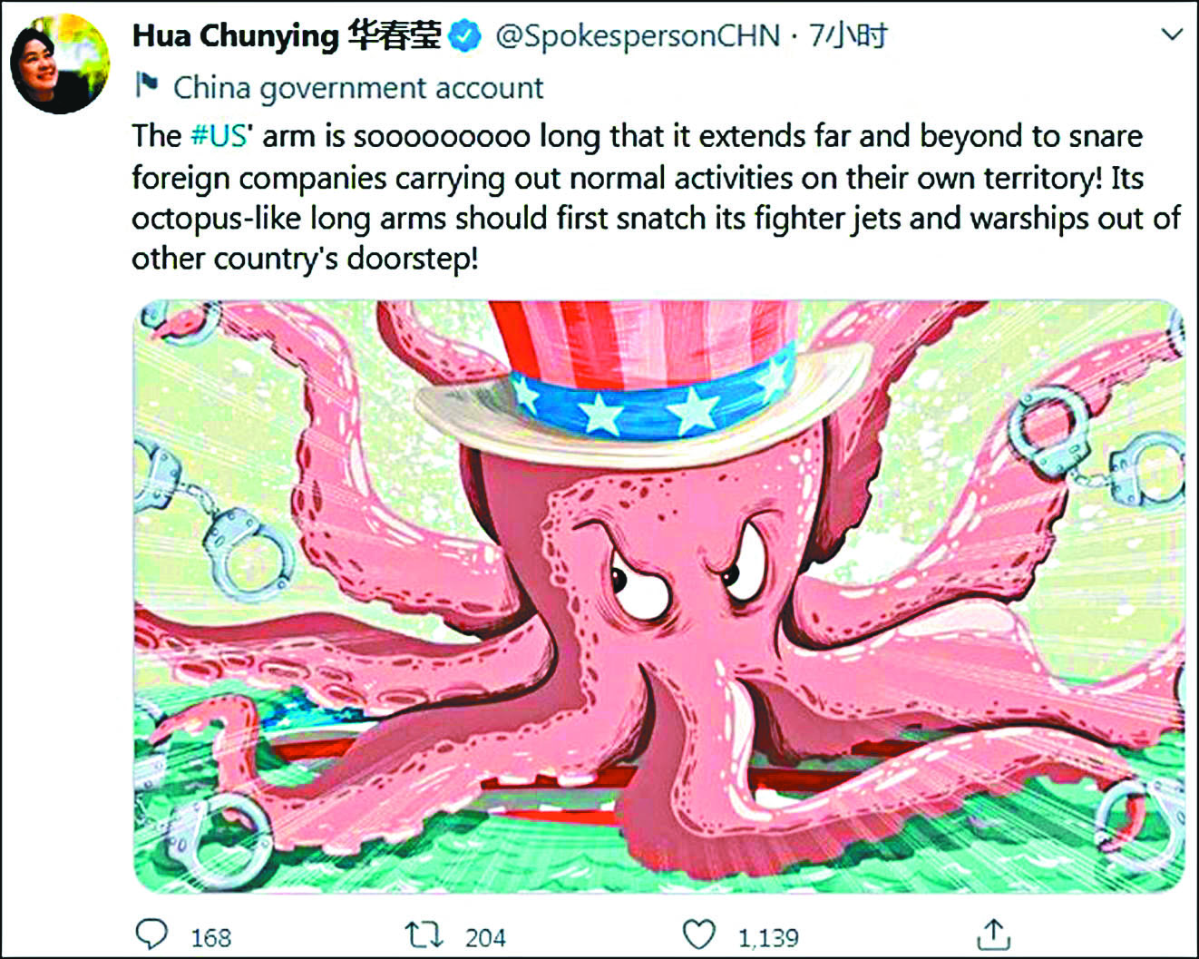This screenshot has height=959, width=1199.
Task: Open the octopus cartoon image
Action: (659, 596)
